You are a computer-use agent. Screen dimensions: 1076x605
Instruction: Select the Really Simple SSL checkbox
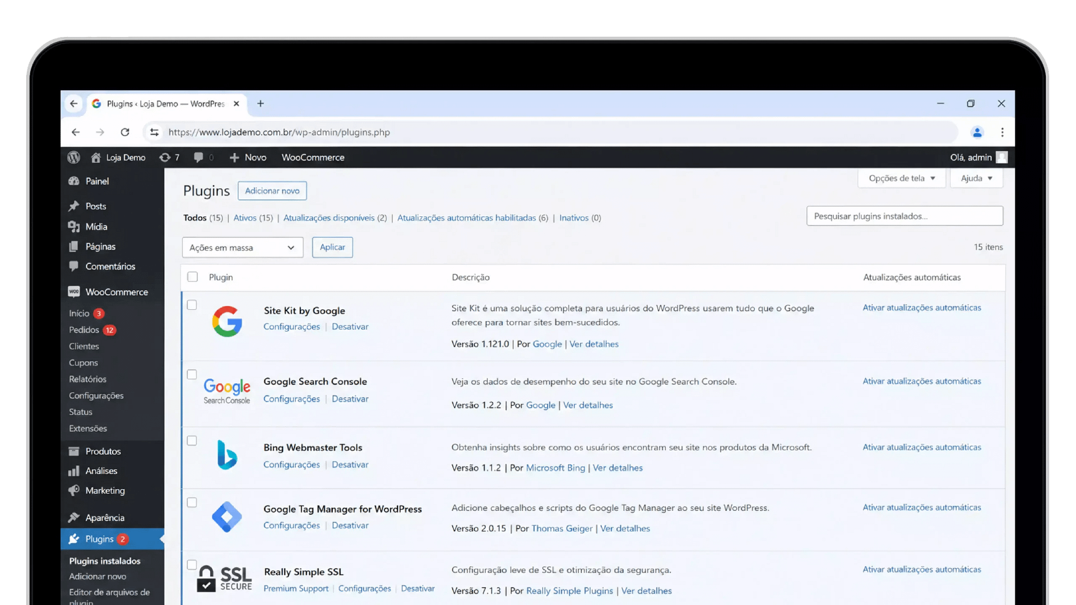click(x=192, y=565)
